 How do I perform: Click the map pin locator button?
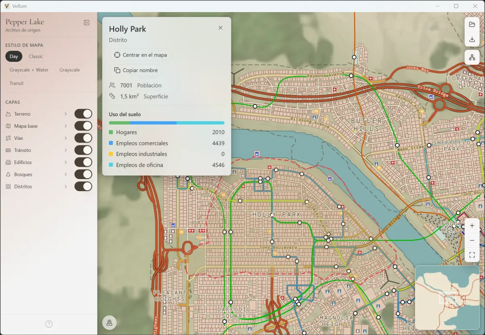coord(110,322)
